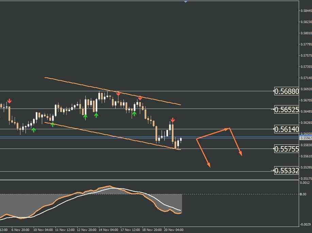Select the 20 Nov 04:00 time axis label
This screenshot has height=233, width=312.
tap(174, 230)
